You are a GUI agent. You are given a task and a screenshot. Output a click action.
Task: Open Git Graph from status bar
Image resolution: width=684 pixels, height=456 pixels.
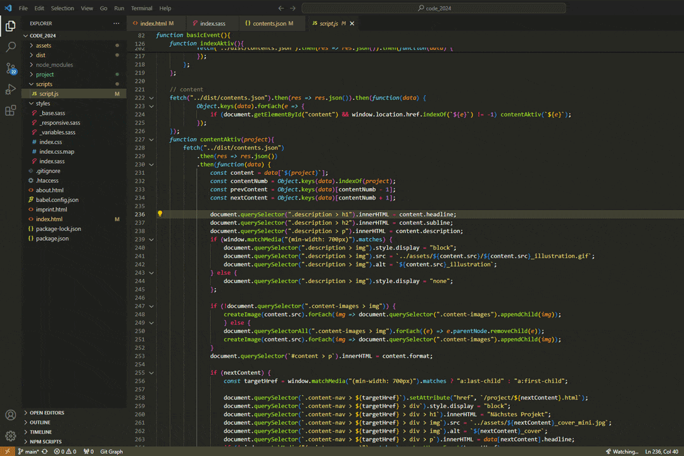[x=111, y=452]
